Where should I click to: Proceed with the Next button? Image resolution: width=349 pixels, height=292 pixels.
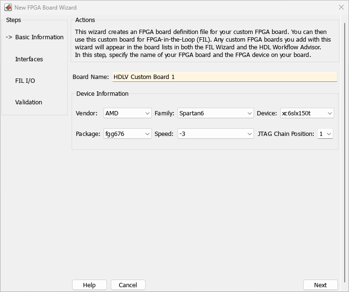click(320, 285)
